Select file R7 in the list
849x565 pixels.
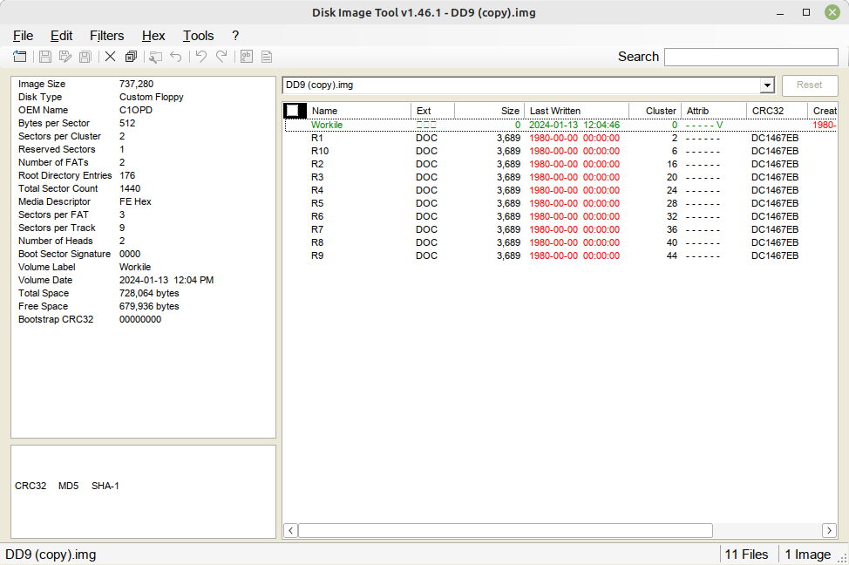[x=560, y=229]
